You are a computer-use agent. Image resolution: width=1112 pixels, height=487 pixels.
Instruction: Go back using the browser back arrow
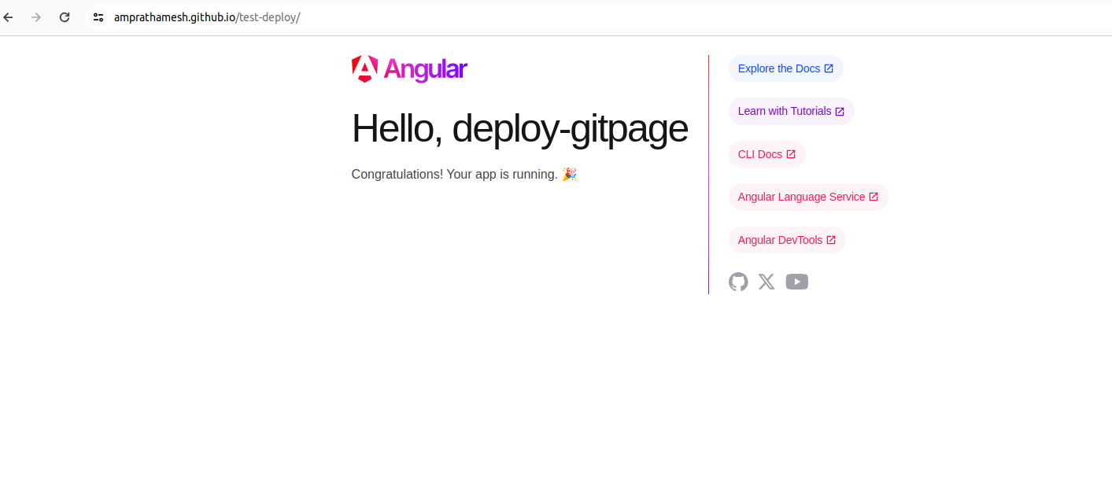9,17
